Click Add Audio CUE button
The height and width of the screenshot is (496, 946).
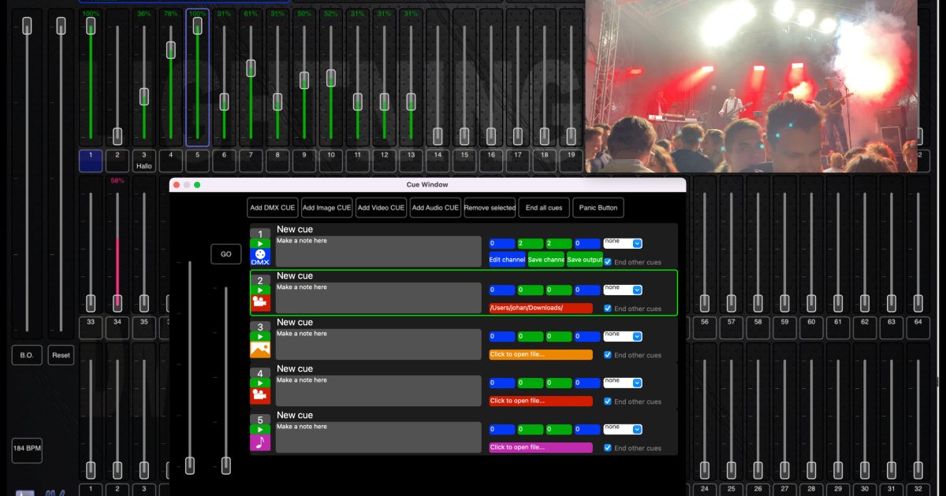click(435, 208)
